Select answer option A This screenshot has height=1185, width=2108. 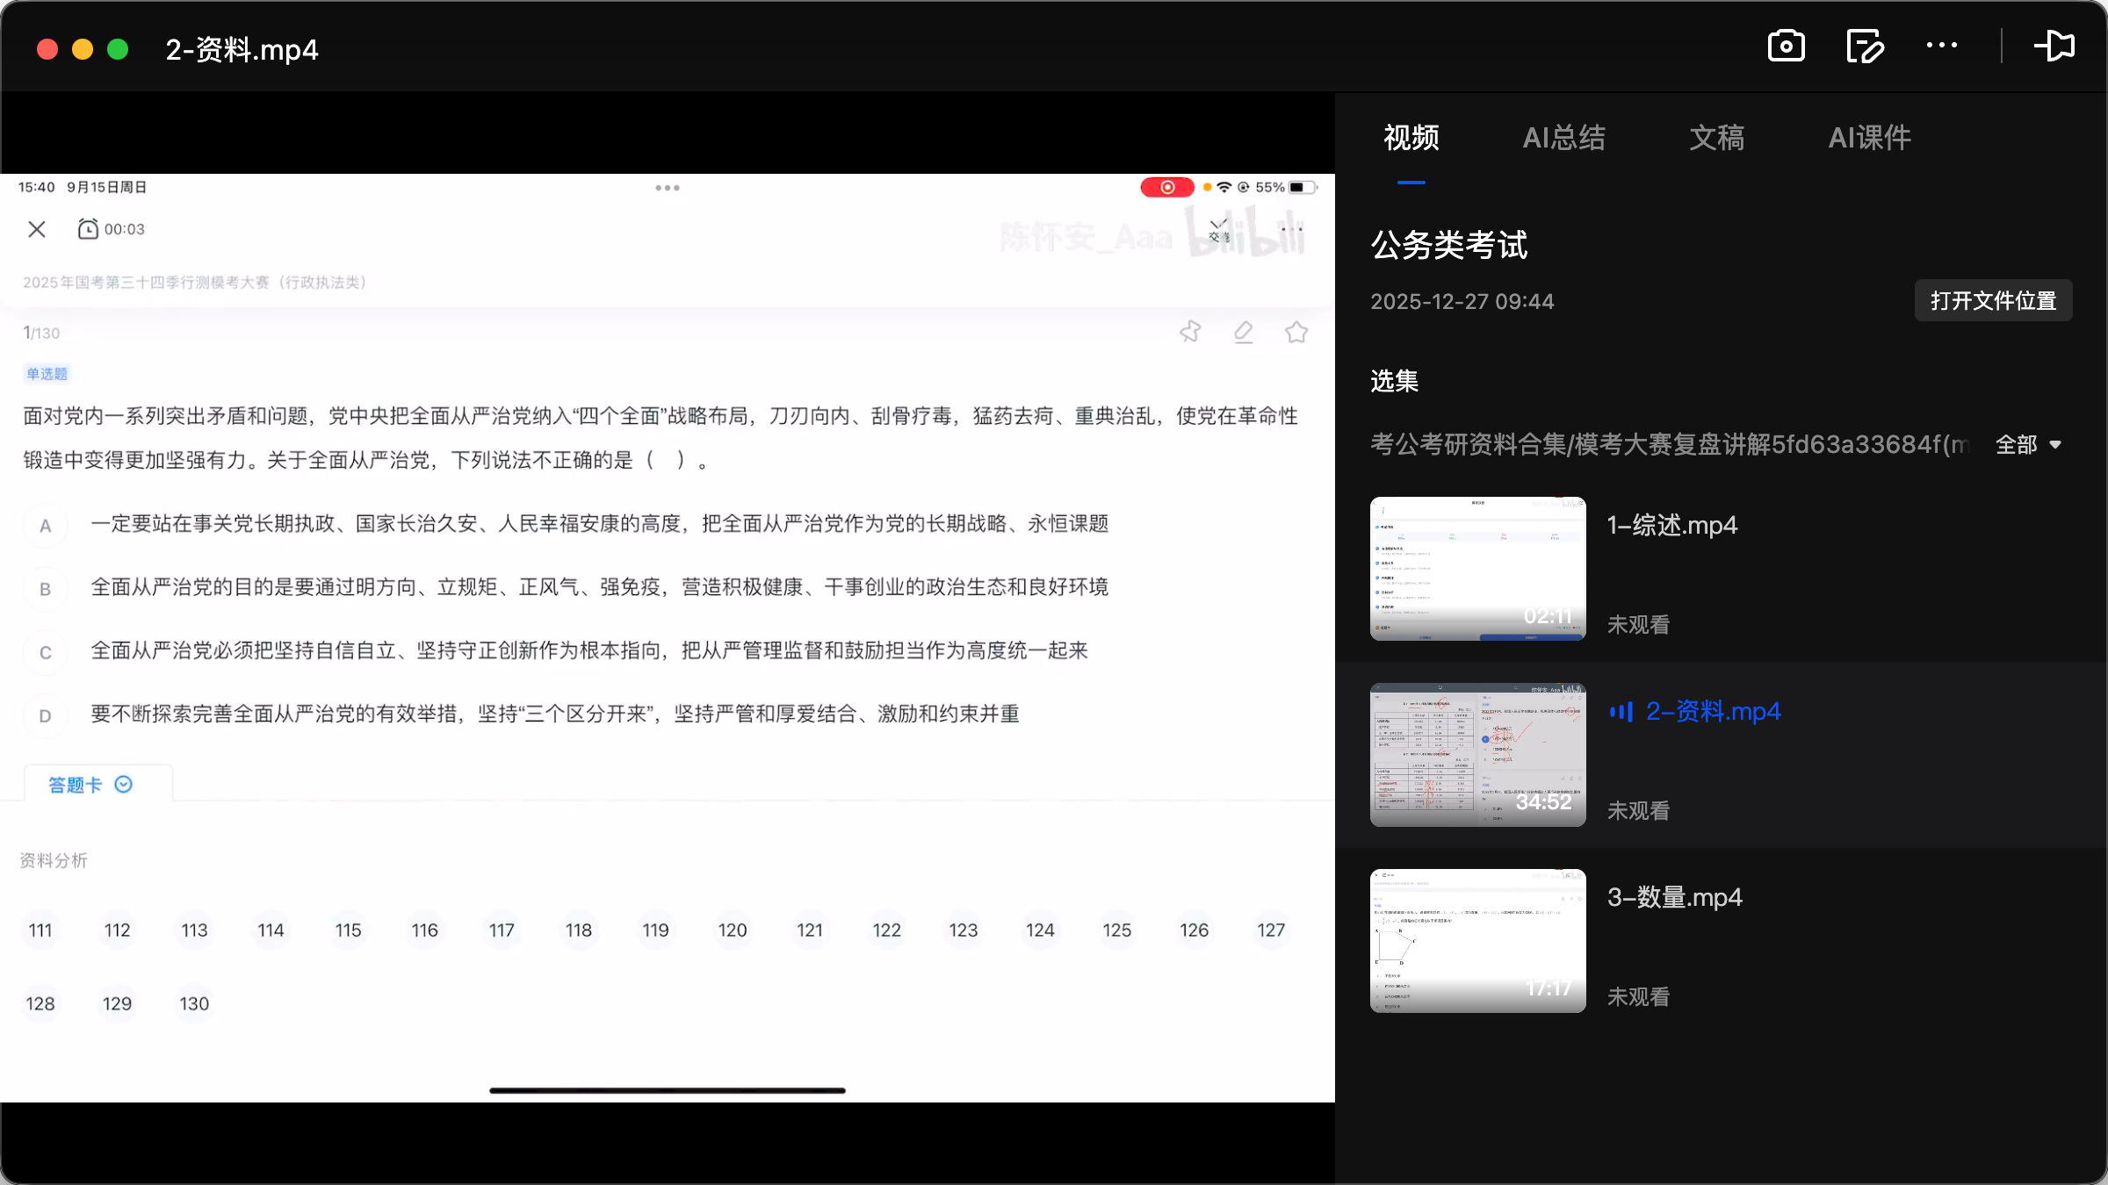pyautogui.click(x=45, y=525)
